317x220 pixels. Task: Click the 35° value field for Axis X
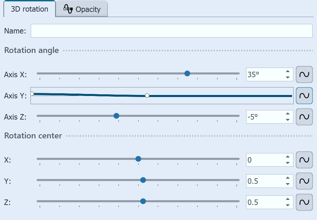click(x=264, y=74)
